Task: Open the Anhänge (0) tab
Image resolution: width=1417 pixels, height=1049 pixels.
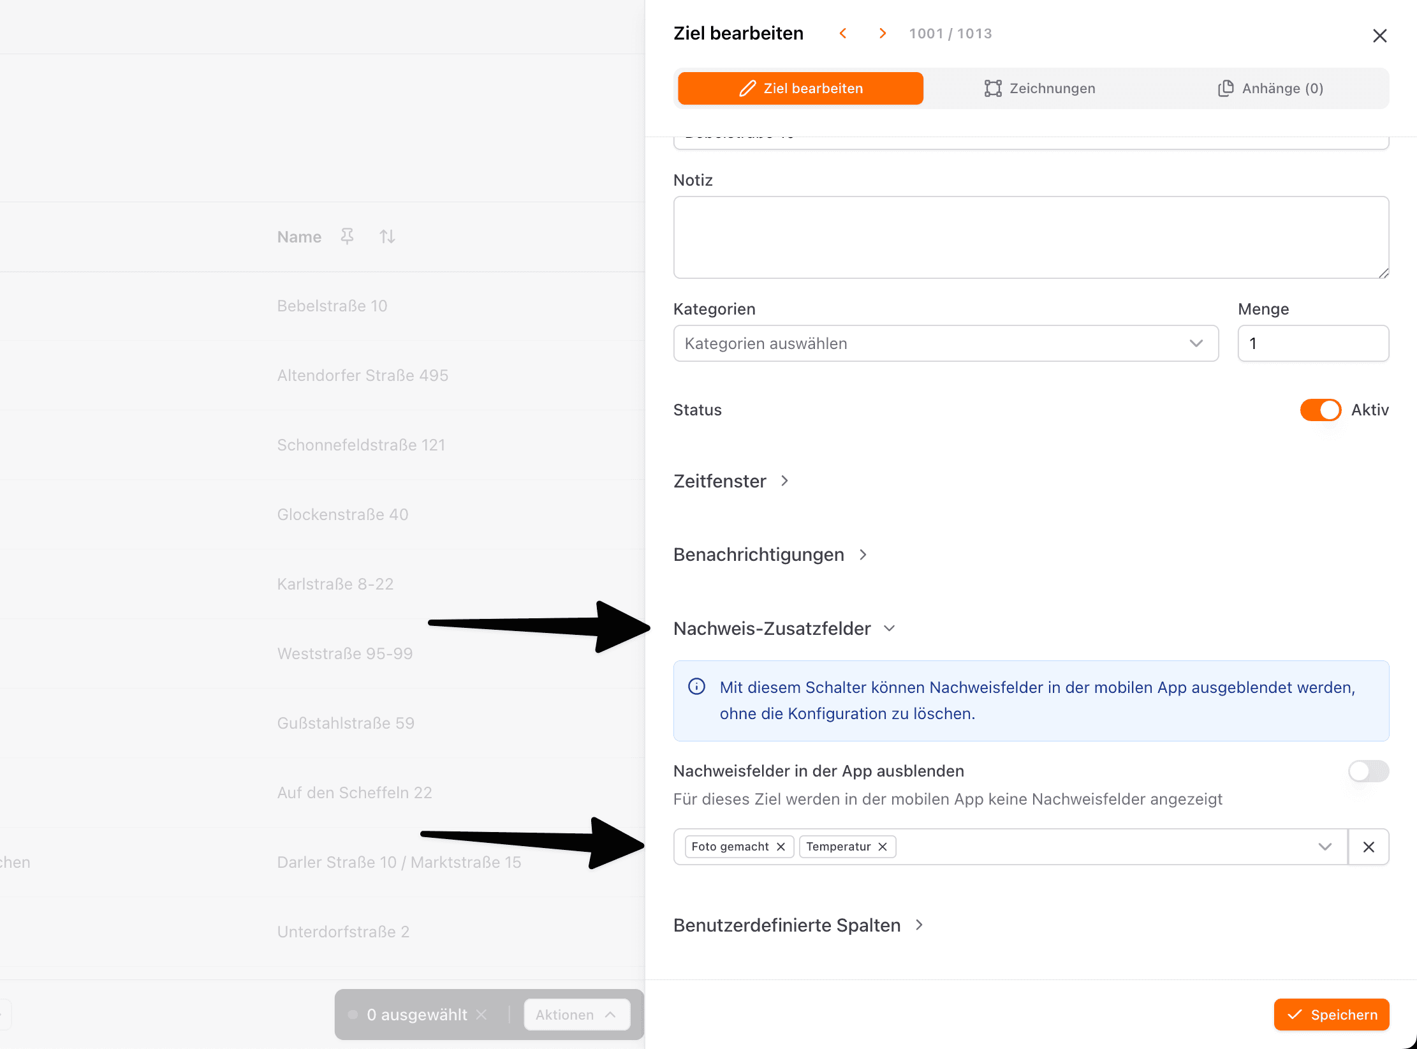Action: coord(1270,88)
